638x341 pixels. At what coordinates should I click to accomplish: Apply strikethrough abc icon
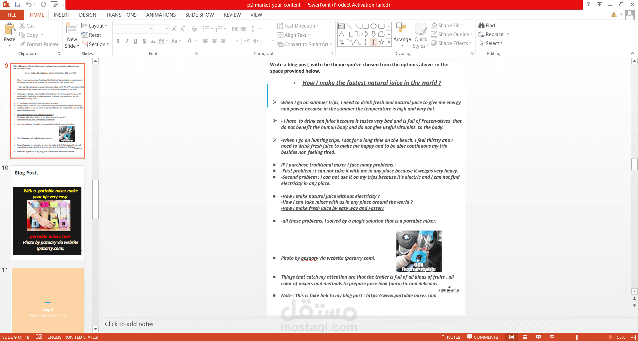tap(153, 41)
